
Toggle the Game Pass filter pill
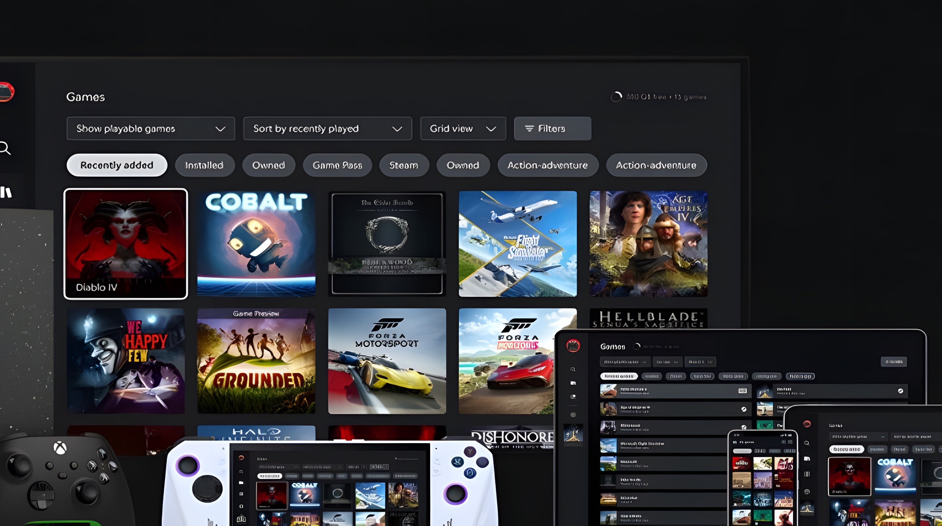[337, 165]
